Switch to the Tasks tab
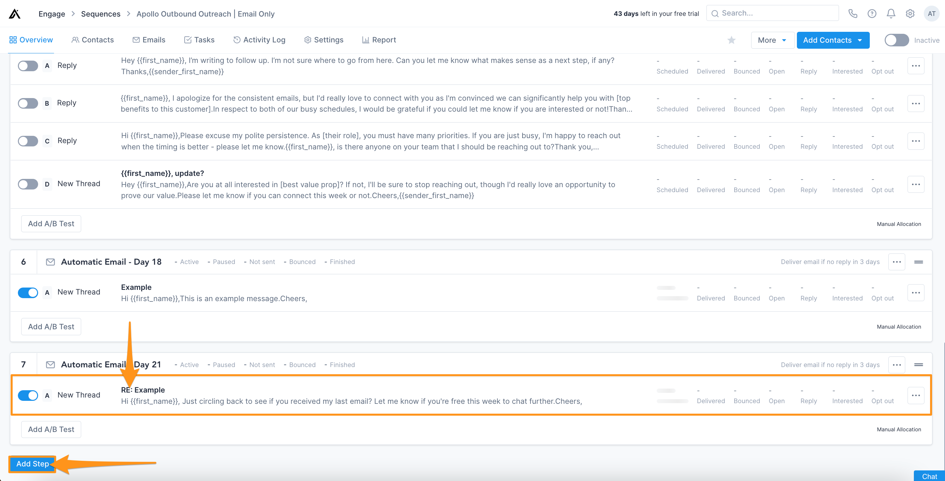The width and height of the screenshot is (945, 481). [x=199, y=40]
